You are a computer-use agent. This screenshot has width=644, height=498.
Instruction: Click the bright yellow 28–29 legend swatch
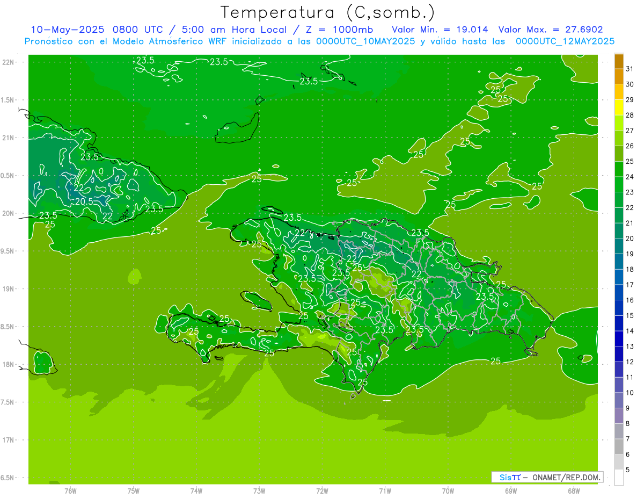coord(619,107)
